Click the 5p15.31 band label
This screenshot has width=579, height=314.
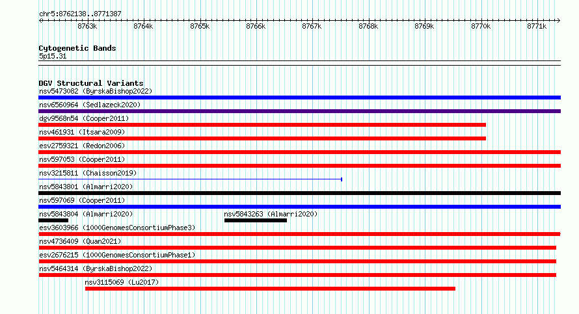pyautogui.click(x=53, y=57)
